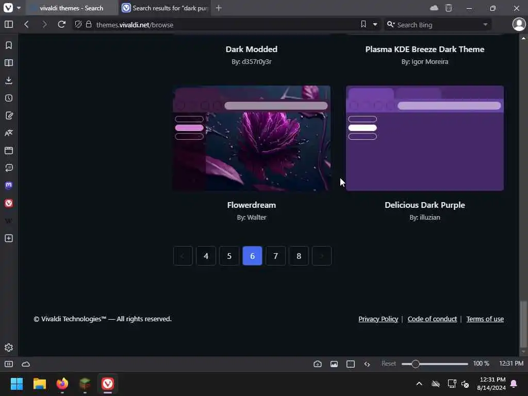Open the search engine selector icon

point(391,25)
